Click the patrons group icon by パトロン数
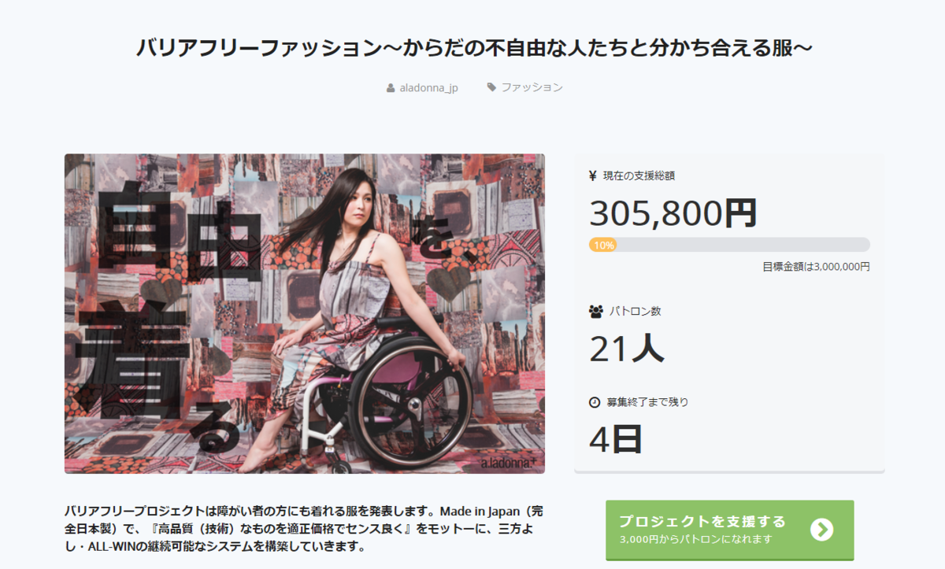The height and width of the screenshot is (569, 945). pyautogui.click(x=596, y=312)
